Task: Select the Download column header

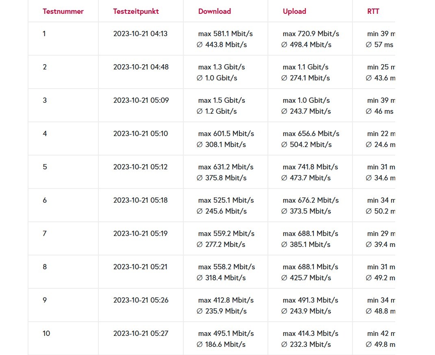Action: coord(214,11)
